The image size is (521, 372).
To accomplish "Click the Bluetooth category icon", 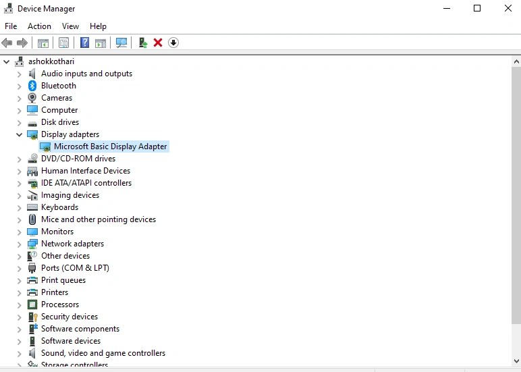I will click(x=32, y=86).
